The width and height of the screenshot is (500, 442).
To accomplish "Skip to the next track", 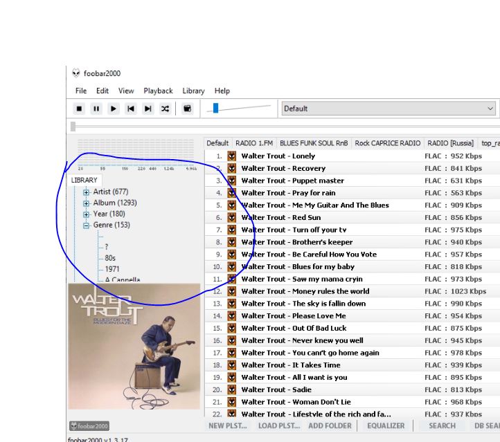I will [x=148, y=109].
